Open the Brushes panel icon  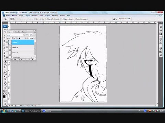pyautogui.click(x=161, y=49)
